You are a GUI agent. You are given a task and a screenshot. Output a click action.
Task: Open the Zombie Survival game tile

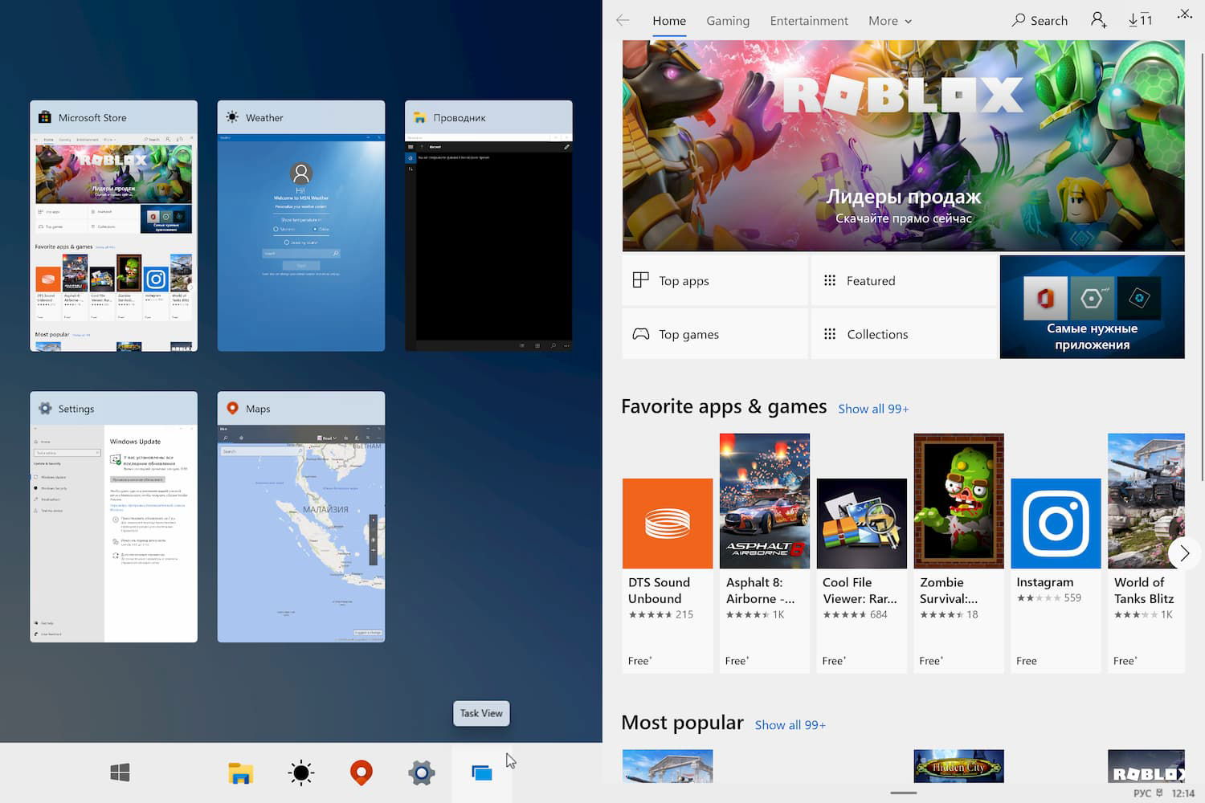point(959,553)
